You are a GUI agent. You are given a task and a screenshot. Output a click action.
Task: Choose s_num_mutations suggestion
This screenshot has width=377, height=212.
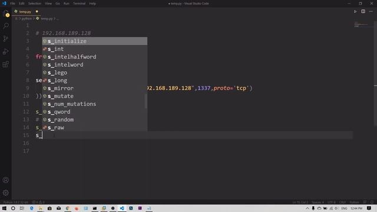(95, 104)
